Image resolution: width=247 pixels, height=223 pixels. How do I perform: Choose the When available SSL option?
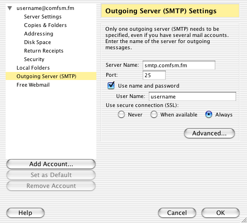pos(154,115)
